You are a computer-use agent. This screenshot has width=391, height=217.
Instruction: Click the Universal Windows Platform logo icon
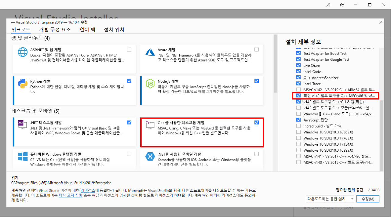point(23,157)
